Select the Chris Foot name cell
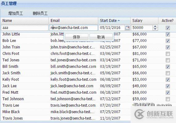176x123 pixels. 11,54
